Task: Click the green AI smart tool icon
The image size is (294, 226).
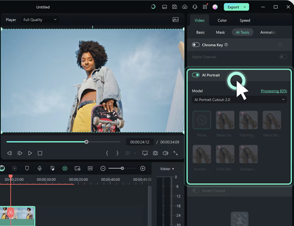Action: 65,169
